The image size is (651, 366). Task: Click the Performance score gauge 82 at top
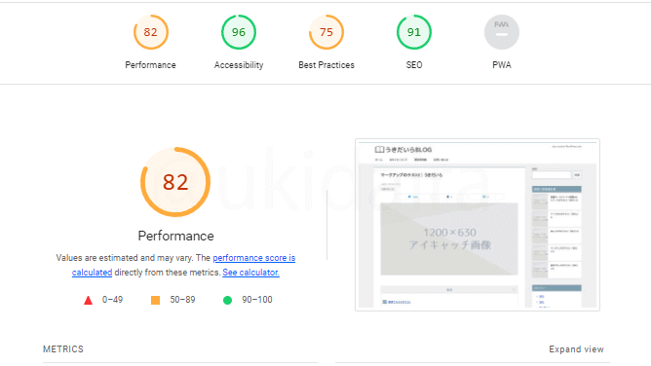[151, 32]
